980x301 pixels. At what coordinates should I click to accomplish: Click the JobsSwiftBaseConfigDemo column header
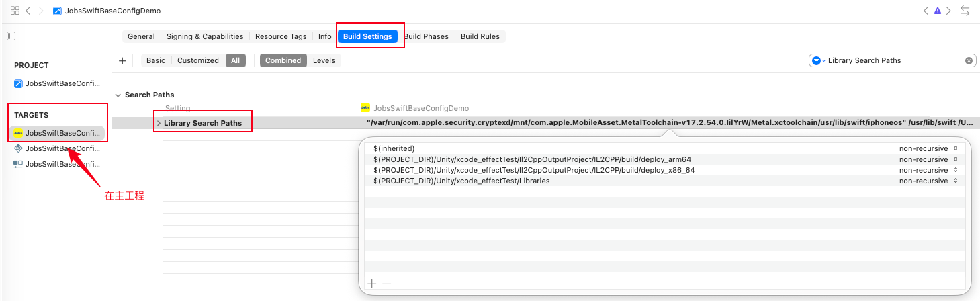pos(421,107)
